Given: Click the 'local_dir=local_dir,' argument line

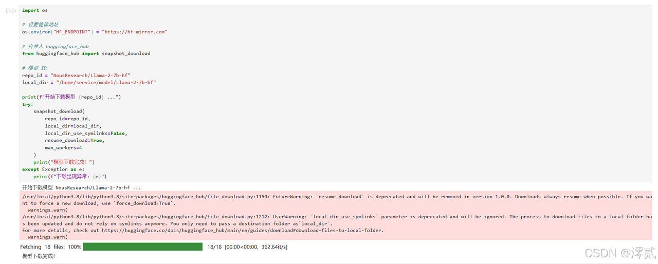Looking at the screenshot, I should click(x=73, y=126).
